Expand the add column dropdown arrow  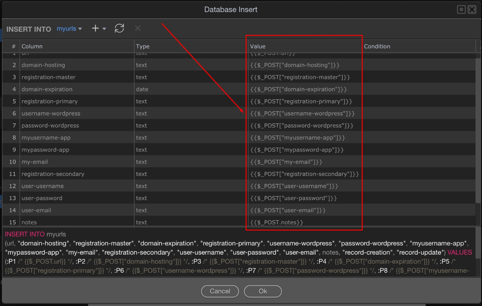[104, 29]
